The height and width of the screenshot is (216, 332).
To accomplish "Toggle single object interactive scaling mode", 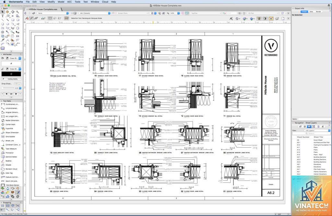I will [x=31, y=18].
